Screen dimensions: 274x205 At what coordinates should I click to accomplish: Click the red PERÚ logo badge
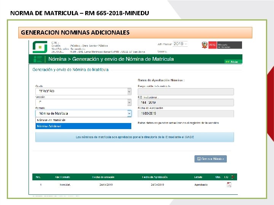click(x=212, y=45)
